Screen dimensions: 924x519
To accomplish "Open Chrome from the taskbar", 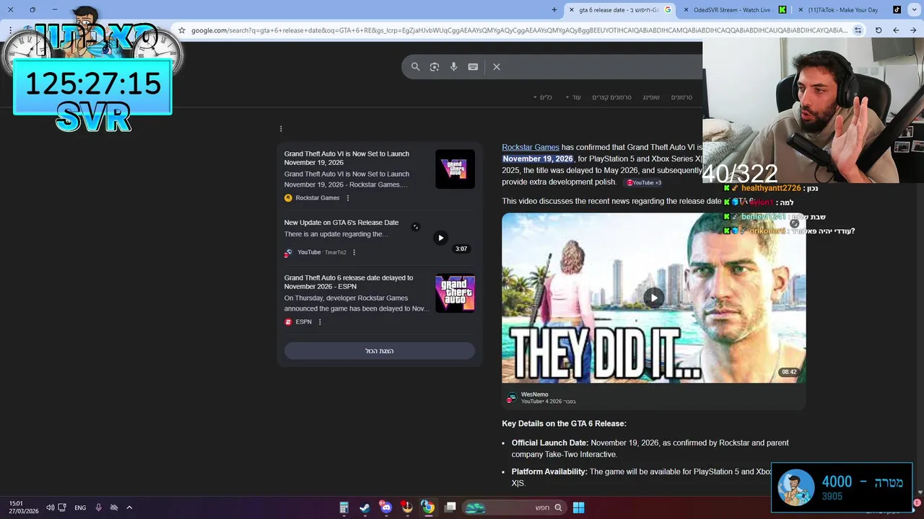I will click(x=428, y=507).
